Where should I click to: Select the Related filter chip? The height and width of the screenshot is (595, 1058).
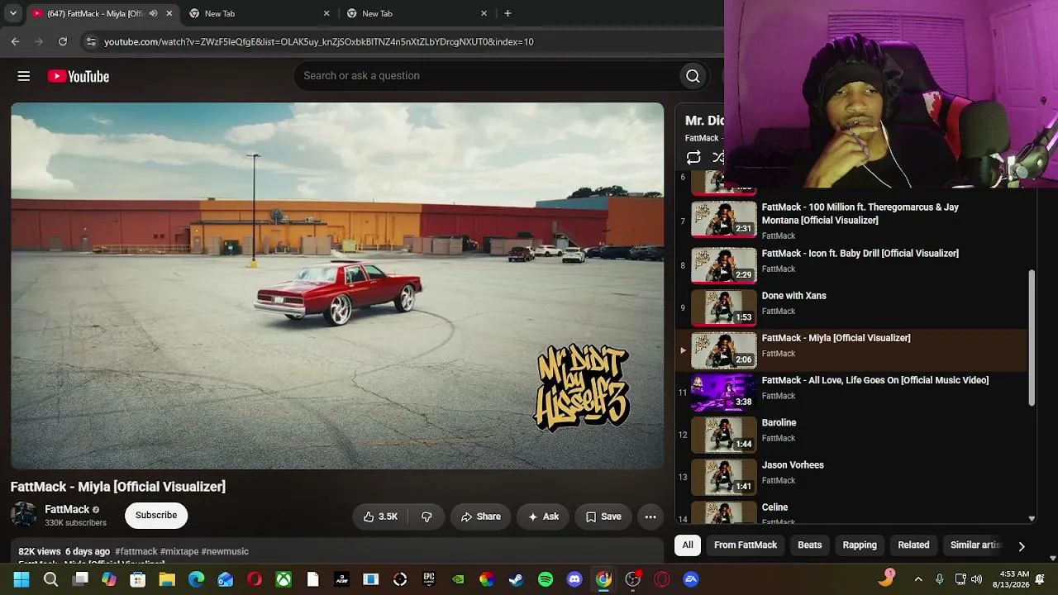coord(913,545)
